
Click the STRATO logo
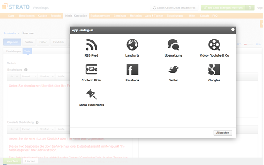(16, 7)
